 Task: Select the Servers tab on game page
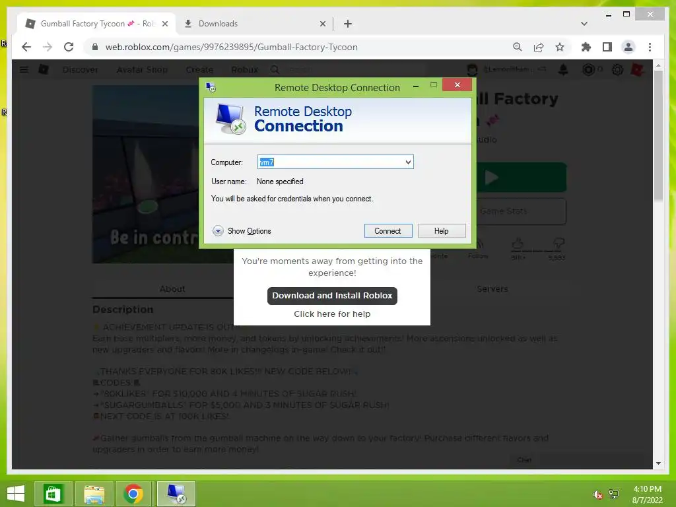(492, 289)
